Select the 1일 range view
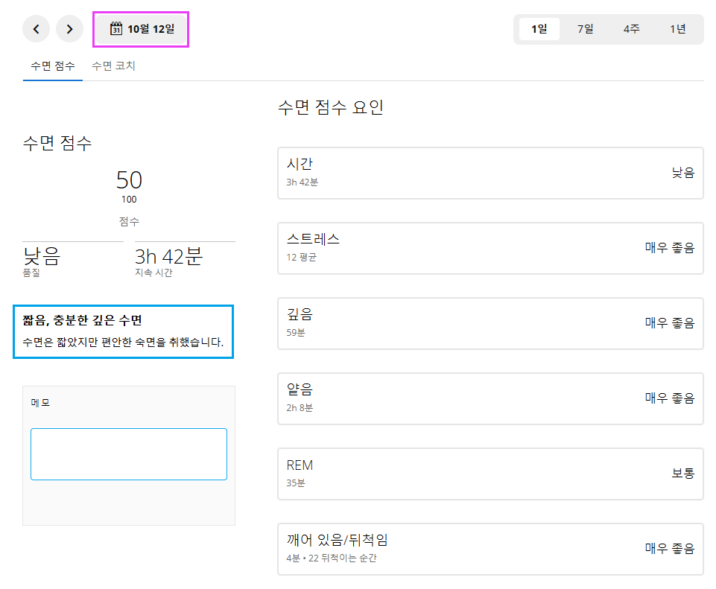 539,29
